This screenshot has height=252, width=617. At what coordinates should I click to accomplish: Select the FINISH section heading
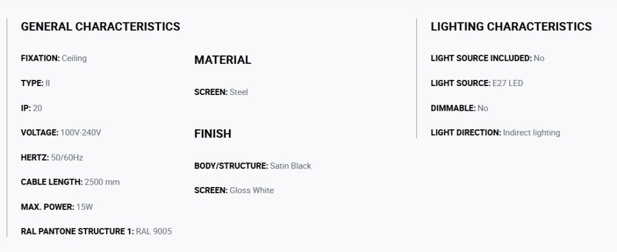tap(213, 134)
